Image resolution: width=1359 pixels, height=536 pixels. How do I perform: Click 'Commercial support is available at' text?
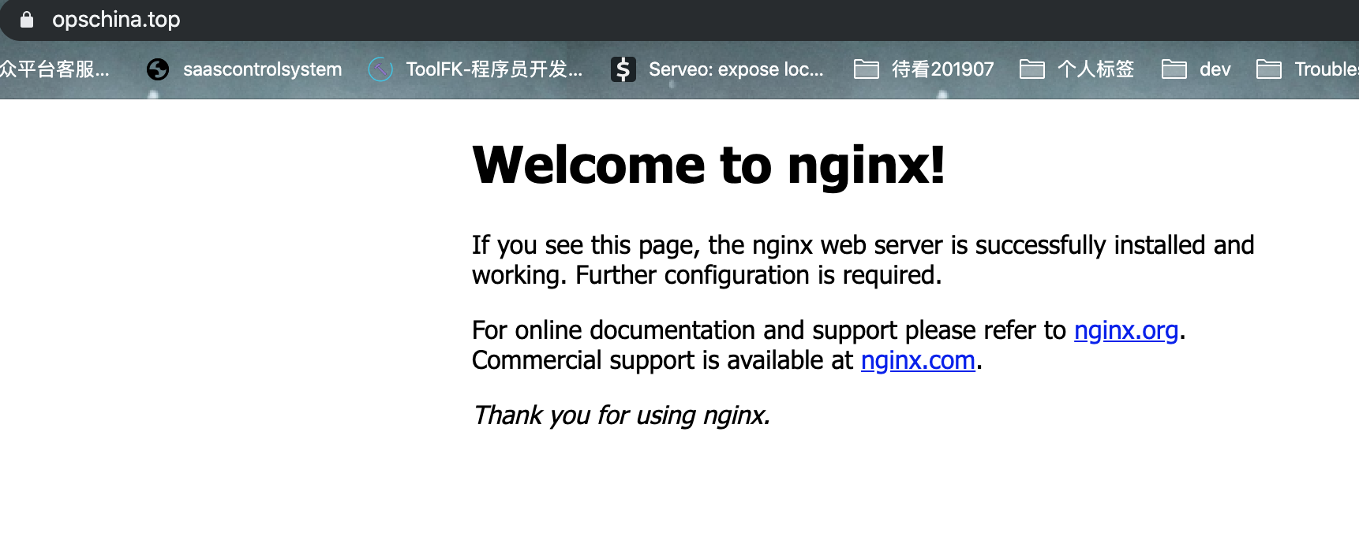point(663,360)
